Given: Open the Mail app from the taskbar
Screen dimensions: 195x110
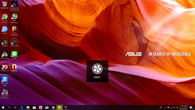Looking at the screenshot, I should [47, 107].
